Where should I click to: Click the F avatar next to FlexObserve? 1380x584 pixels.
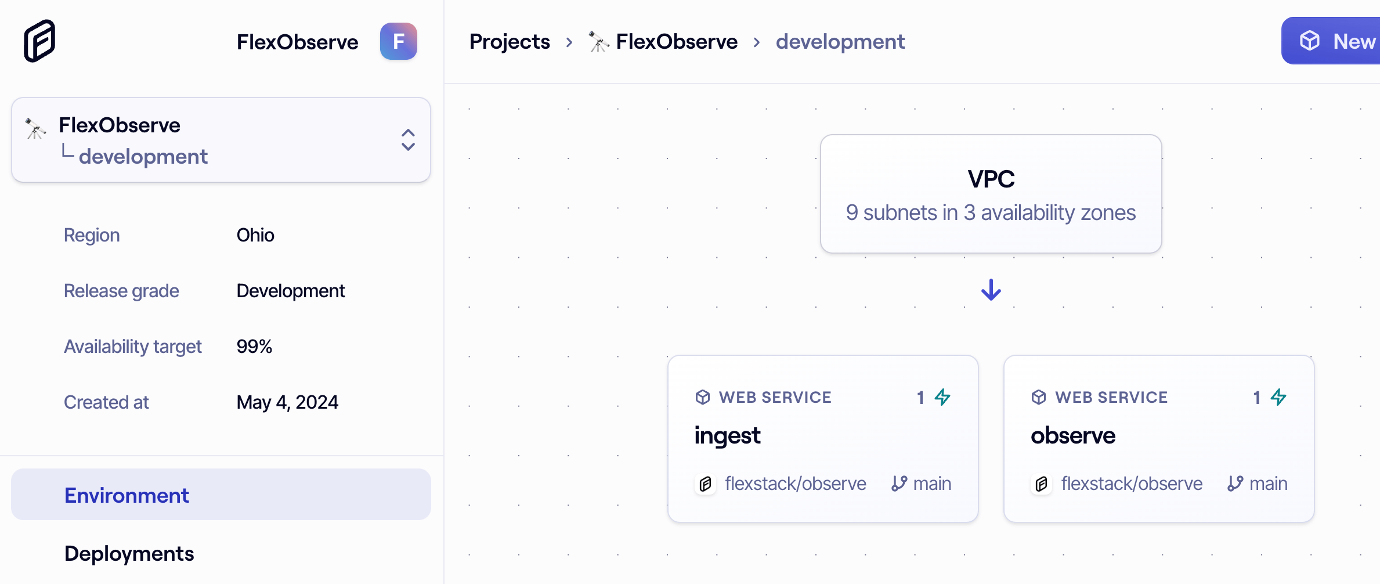[399, 41]
